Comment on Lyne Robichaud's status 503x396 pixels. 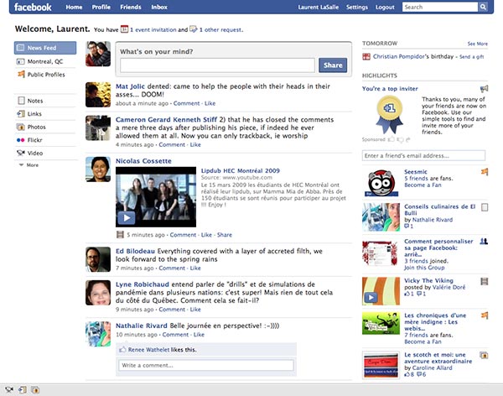click(x=172, y=310)
